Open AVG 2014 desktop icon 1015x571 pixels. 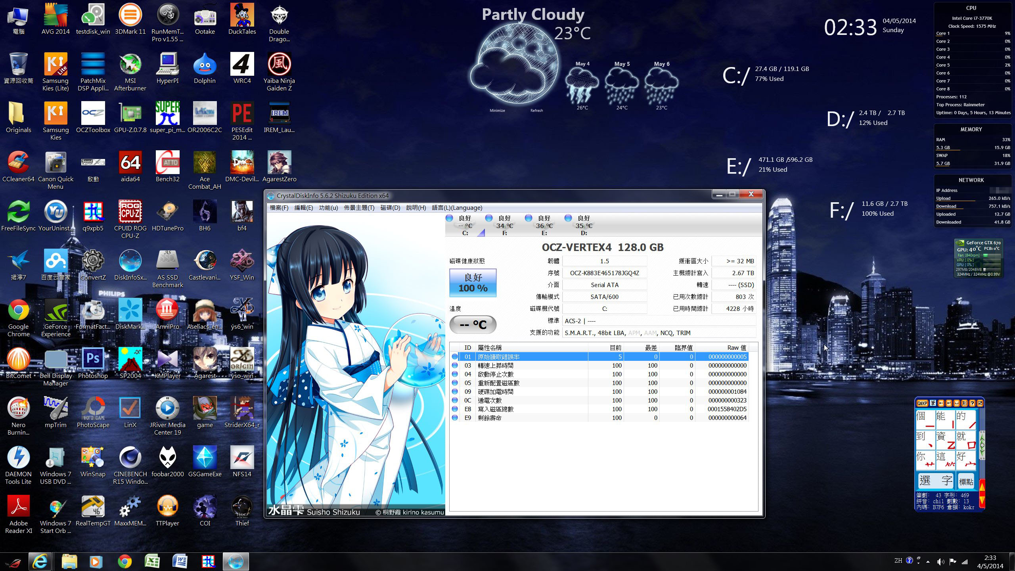click(56, 19)
